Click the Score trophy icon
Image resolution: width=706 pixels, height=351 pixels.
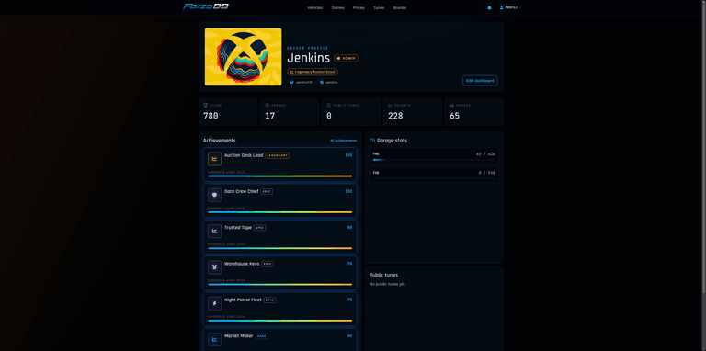click(x=205, y=106)
